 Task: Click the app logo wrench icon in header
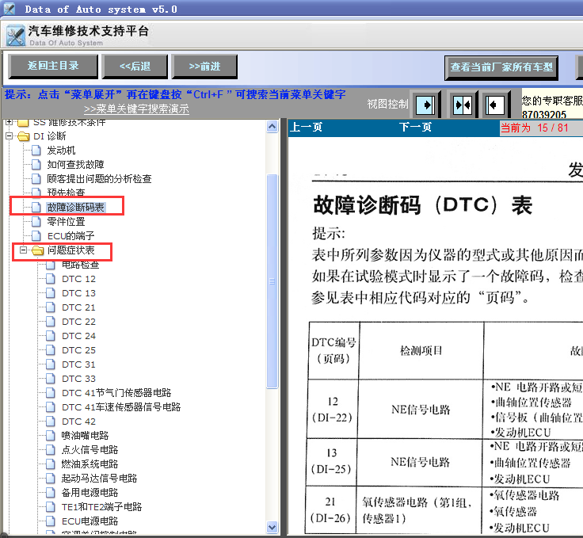[x=16, y=36]
